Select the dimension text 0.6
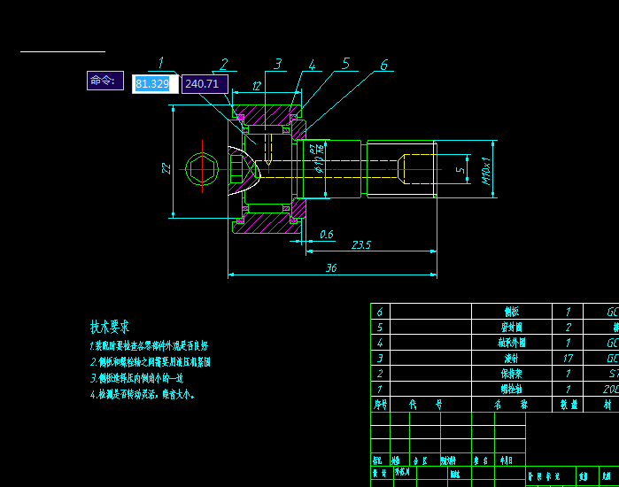 pos(327,235)
